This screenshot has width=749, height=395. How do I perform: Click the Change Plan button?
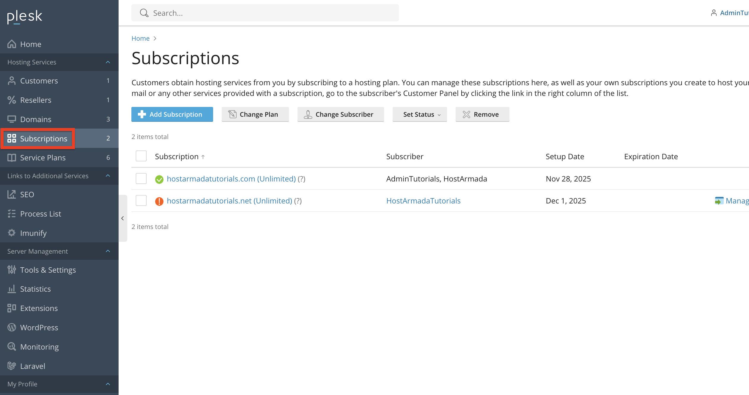(255, 114)
